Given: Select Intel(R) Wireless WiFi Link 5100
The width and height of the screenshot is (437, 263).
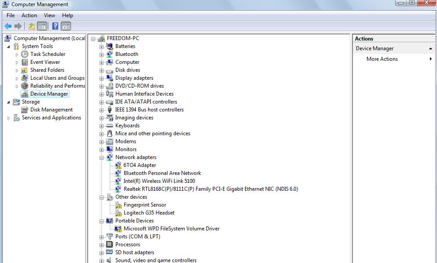Looking at the screenshot, I should 159,181.
